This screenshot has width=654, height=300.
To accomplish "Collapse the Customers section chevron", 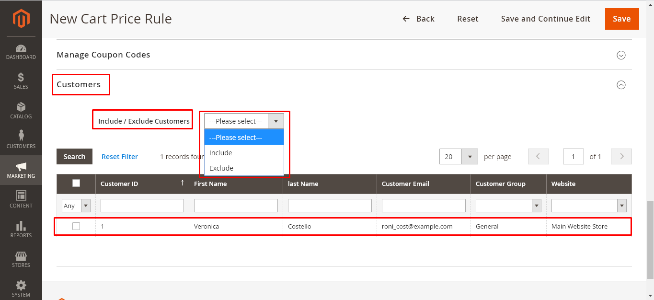I will 621,85.
